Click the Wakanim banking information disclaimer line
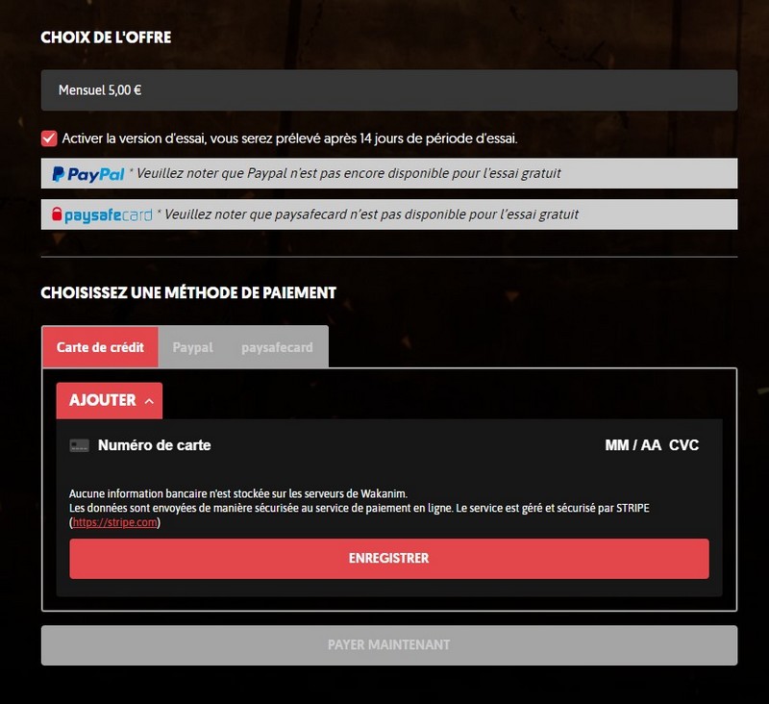 coord(238,493)
